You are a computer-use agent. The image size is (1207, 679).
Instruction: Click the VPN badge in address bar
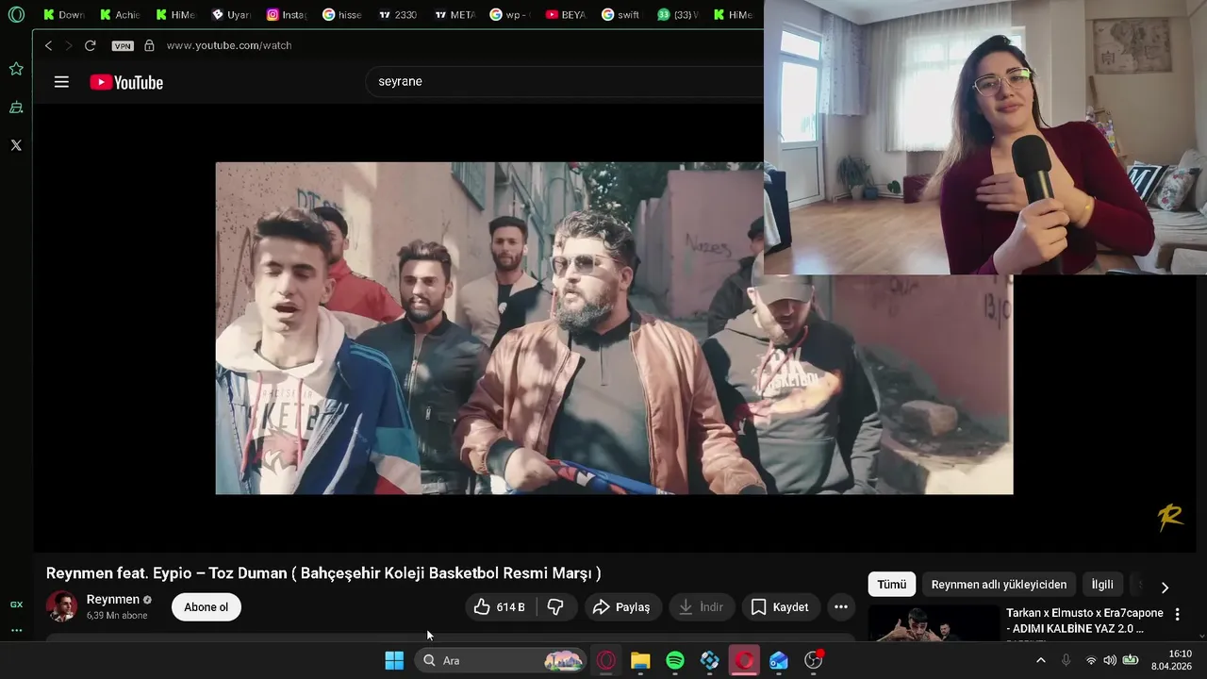coord(123,45)
